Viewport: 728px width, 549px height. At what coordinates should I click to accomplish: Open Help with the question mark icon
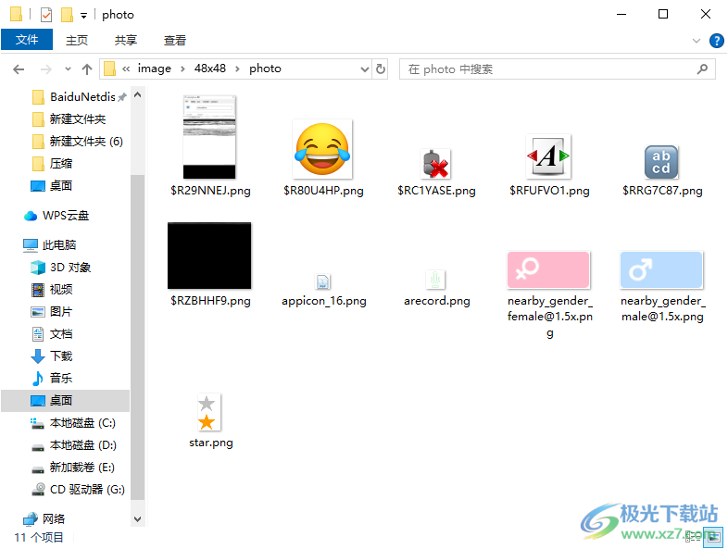(x=716, y=41)
